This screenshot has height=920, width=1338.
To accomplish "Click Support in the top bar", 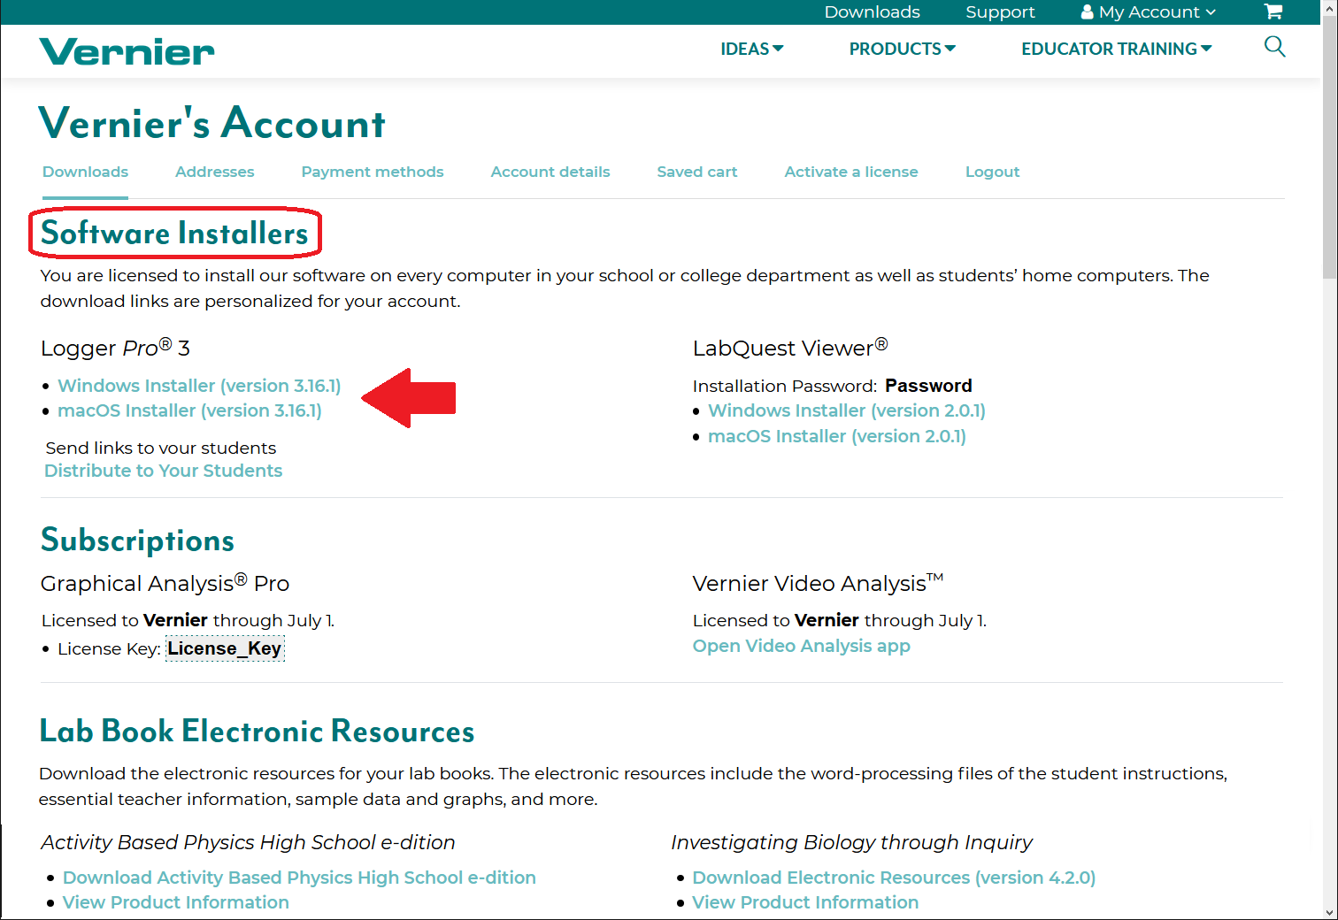I will (x=1000, y=11).
